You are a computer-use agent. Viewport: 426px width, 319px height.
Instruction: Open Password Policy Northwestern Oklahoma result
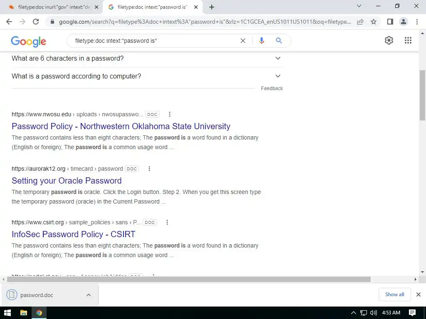121,126
